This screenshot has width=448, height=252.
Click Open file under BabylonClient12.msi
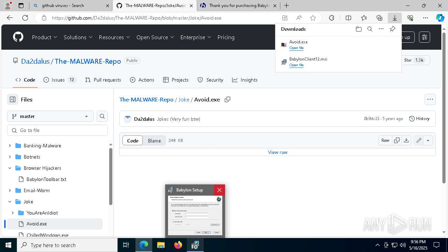coord(296,65)
